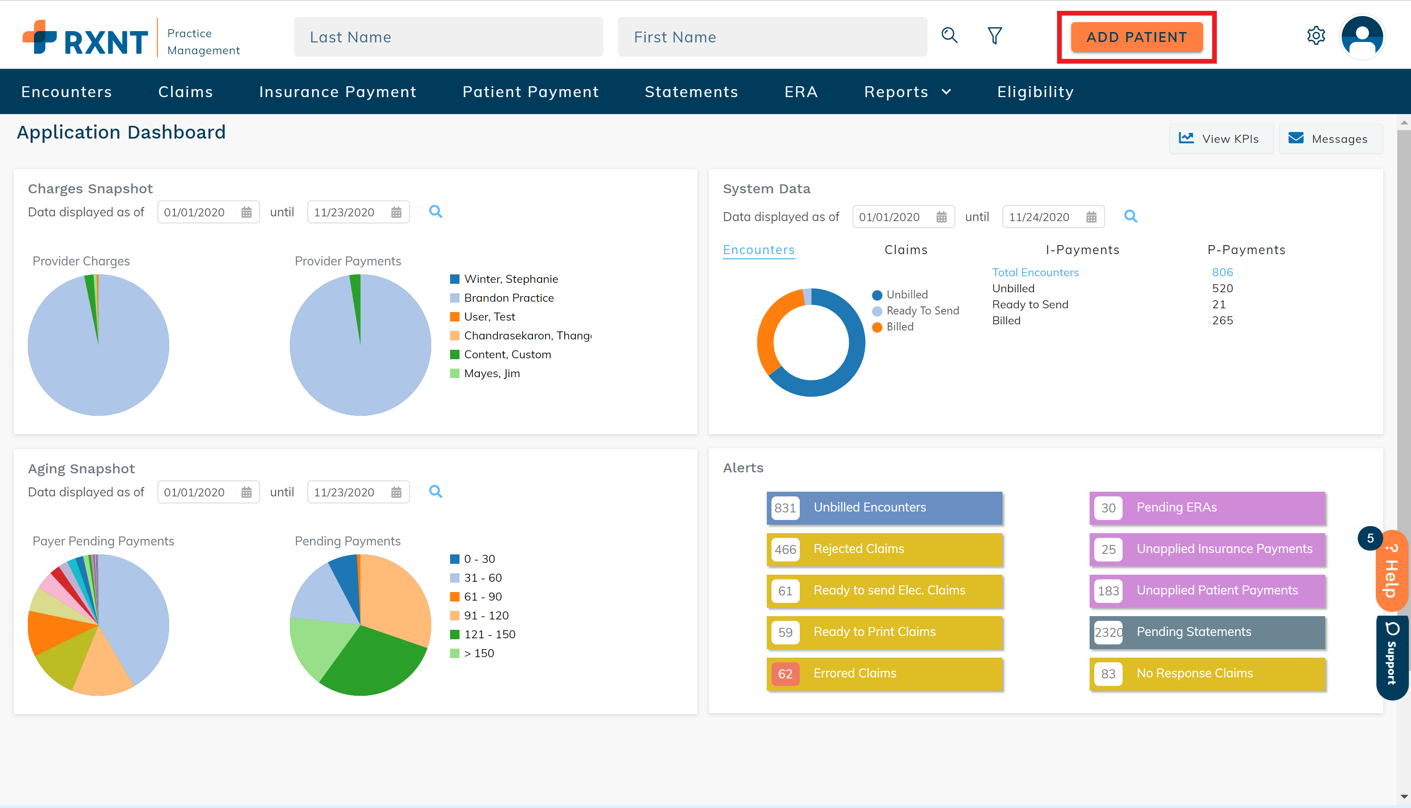
Task: Click Charges Snapshot search icon
Action: pyautogui.click(x=435, y=212)
